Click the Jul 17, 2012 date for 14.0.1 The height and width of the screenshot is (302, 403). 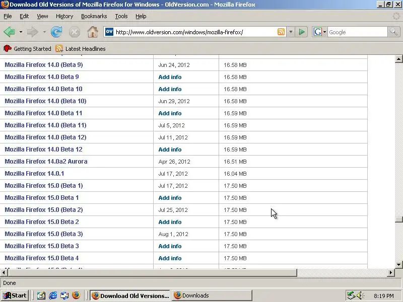point(173,174)
